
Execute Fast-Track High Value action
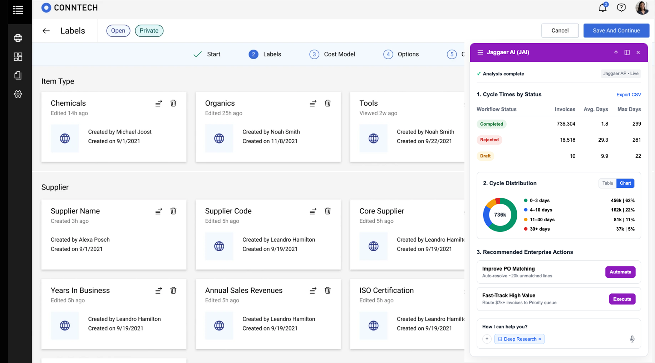point(622,299)
